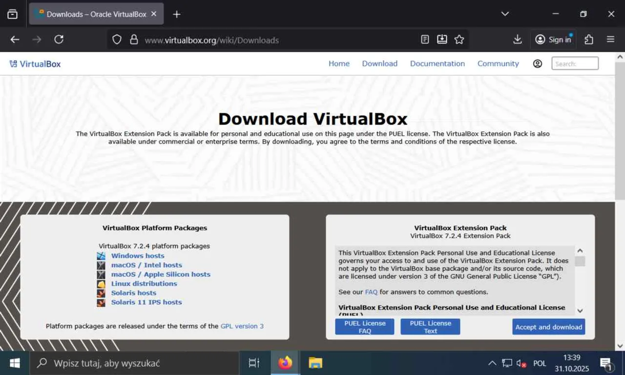The height and width of the screenshot is (375, 625).
Task: Open the Home menu item
Action: click(339, 63)
